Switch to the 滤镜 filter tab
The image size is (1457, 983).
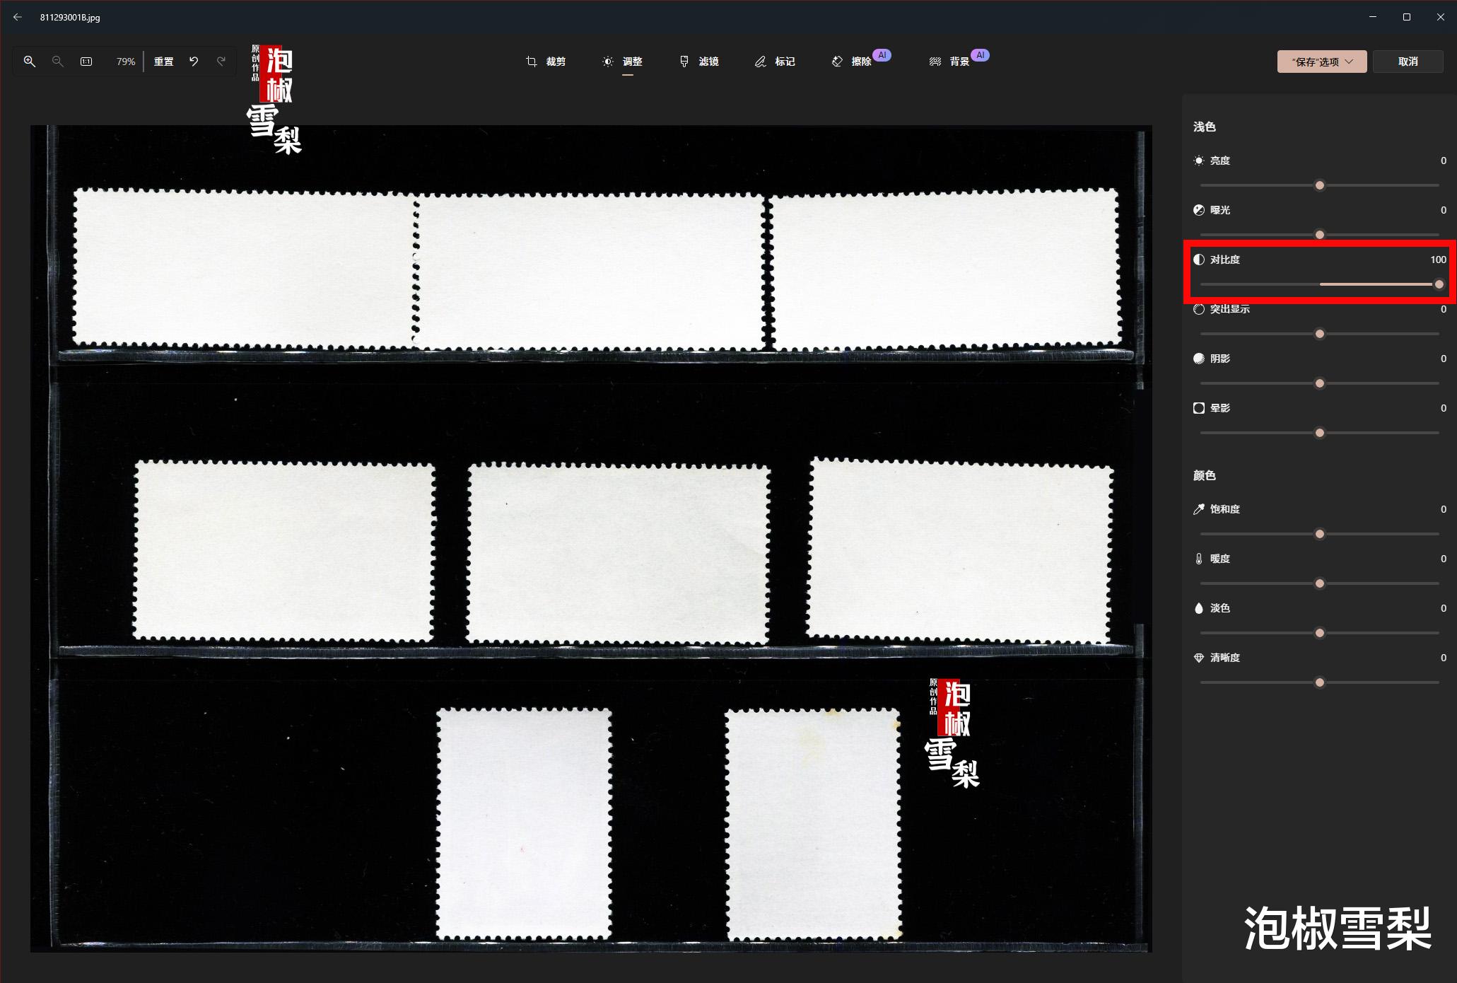click(699, 62)
